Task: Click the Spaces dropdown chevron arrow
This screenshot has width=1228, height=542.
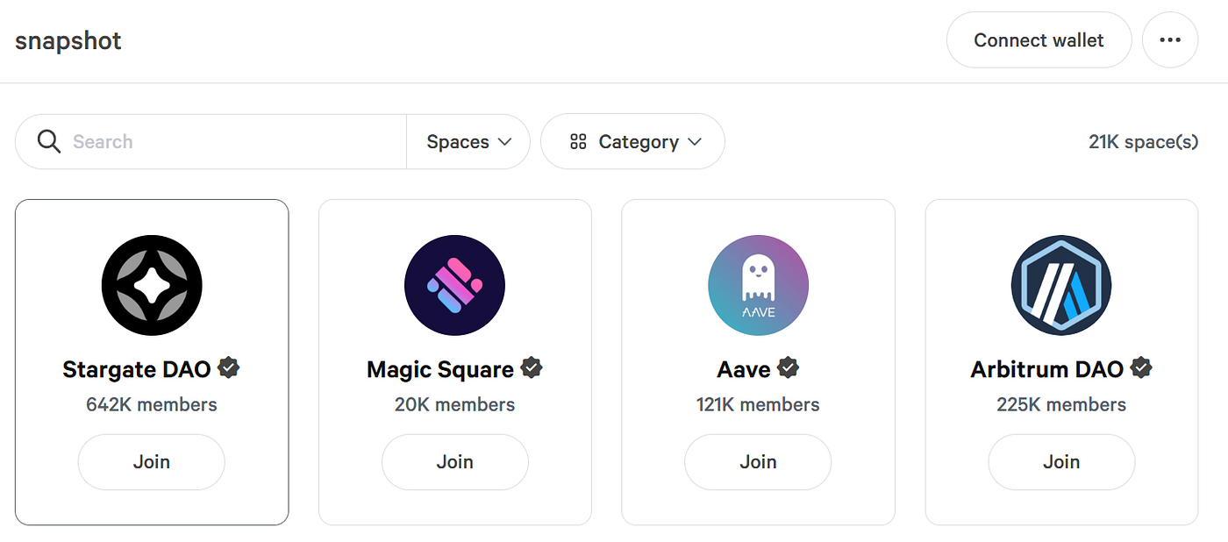Action: coord(504,142)
